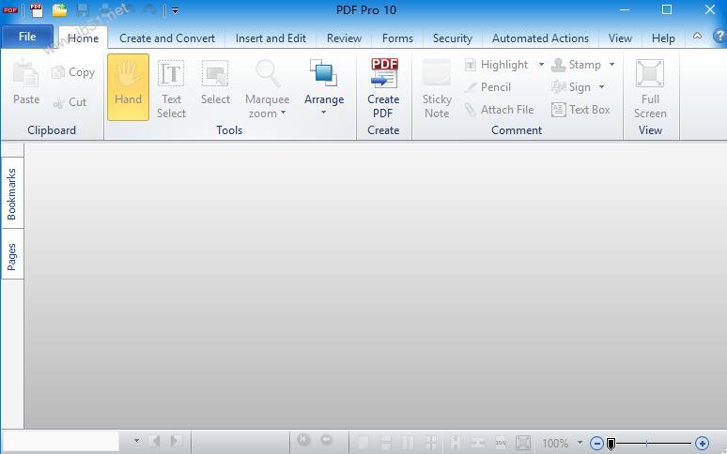The height and width of the screenshot is (454, 727).
Task: Click the new PDF quick access icon
Action: click(x=37, y=9)
